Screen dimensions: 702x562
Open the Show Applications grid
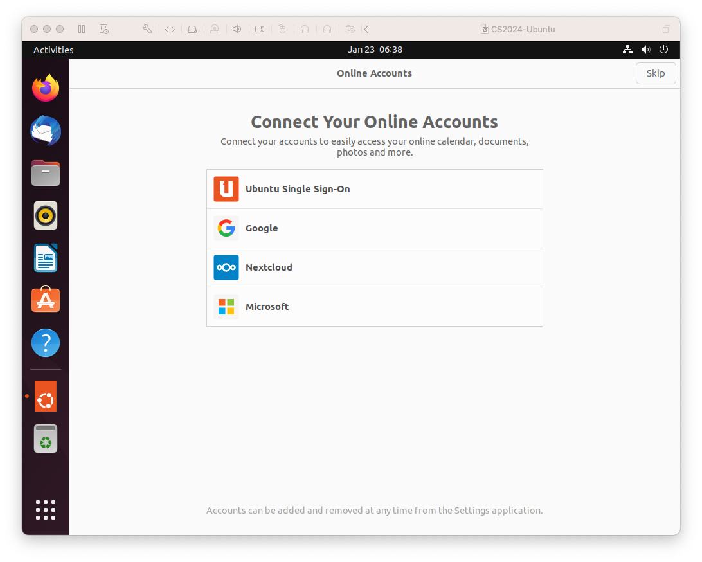pos(45,510)
